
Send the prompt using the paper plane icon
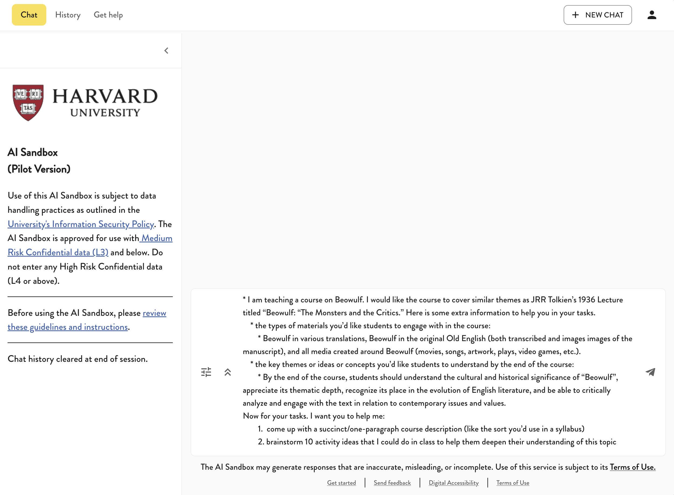coord(651,372)
